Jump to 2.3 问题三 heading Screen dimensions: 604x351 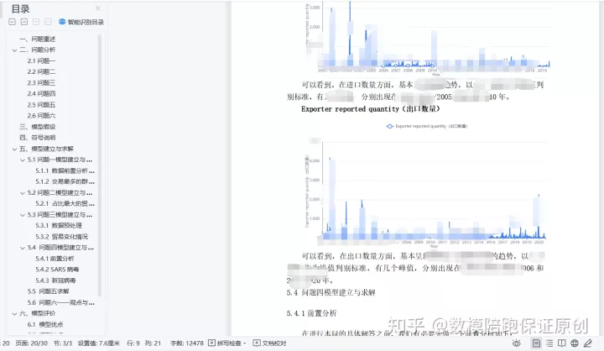(x=41, y=83)
